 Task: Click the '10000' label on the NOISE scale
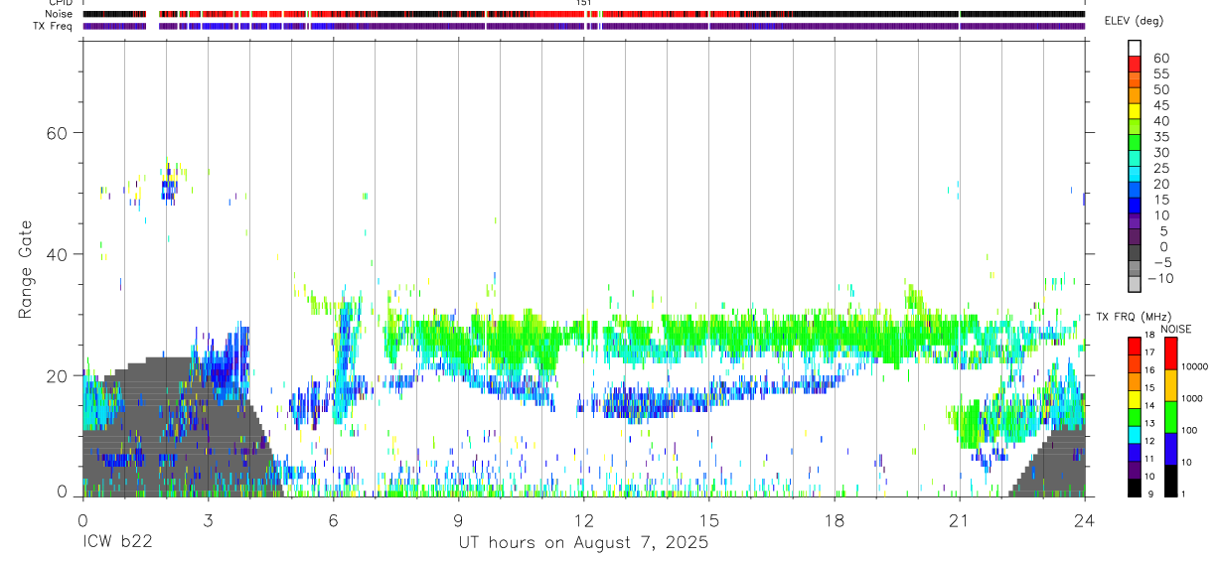pos(1197,366)
